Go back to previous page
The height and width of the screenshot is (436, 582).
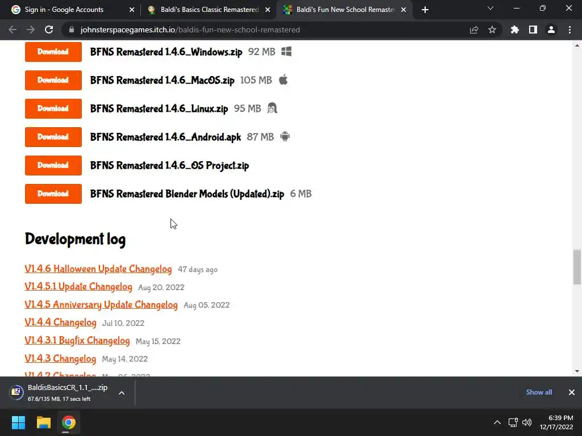click(x=13, y=30)
